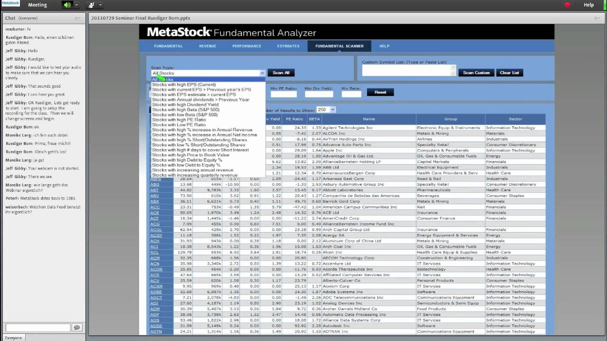Click the Sector column header
Image resolution: width=607 pixels, height=341 pixels.
tap(515, 119)
